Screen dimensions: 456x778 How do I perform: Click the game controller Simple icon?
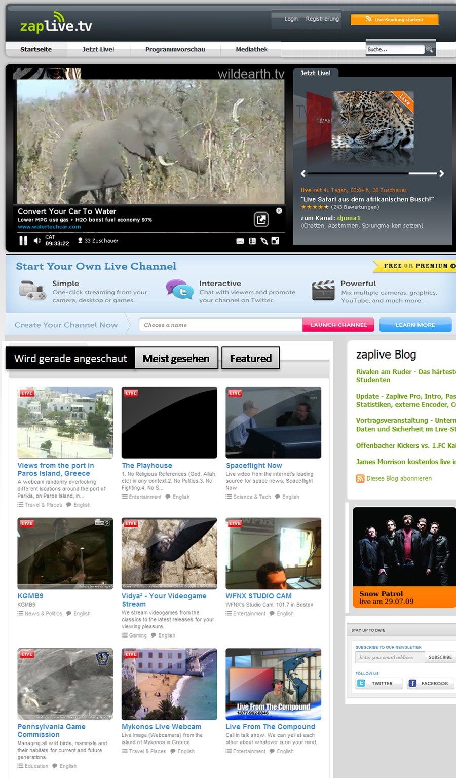pos(32,290)
